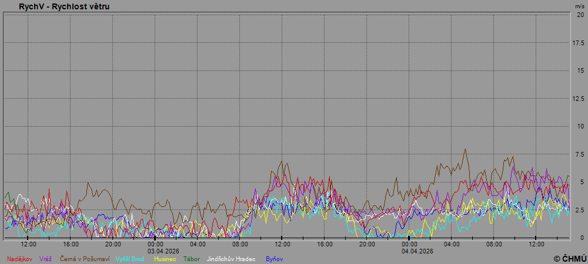
Task: Click the 7.5 y-axis value
Action: pos(580,154)
